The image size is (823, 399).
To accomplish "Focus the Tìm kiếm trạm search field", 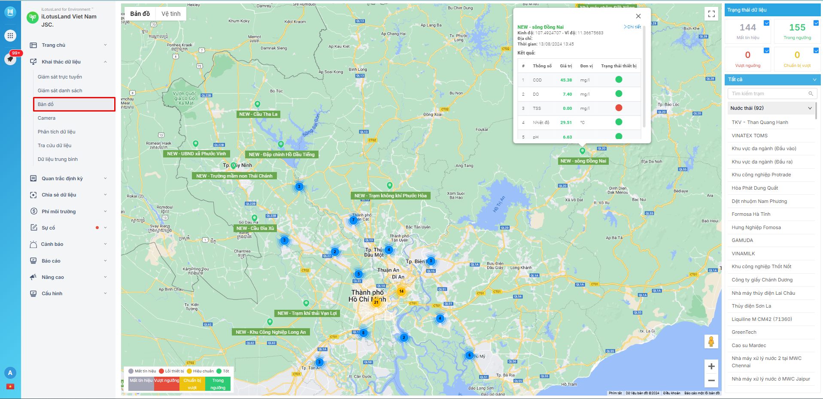I will (772, 94).
